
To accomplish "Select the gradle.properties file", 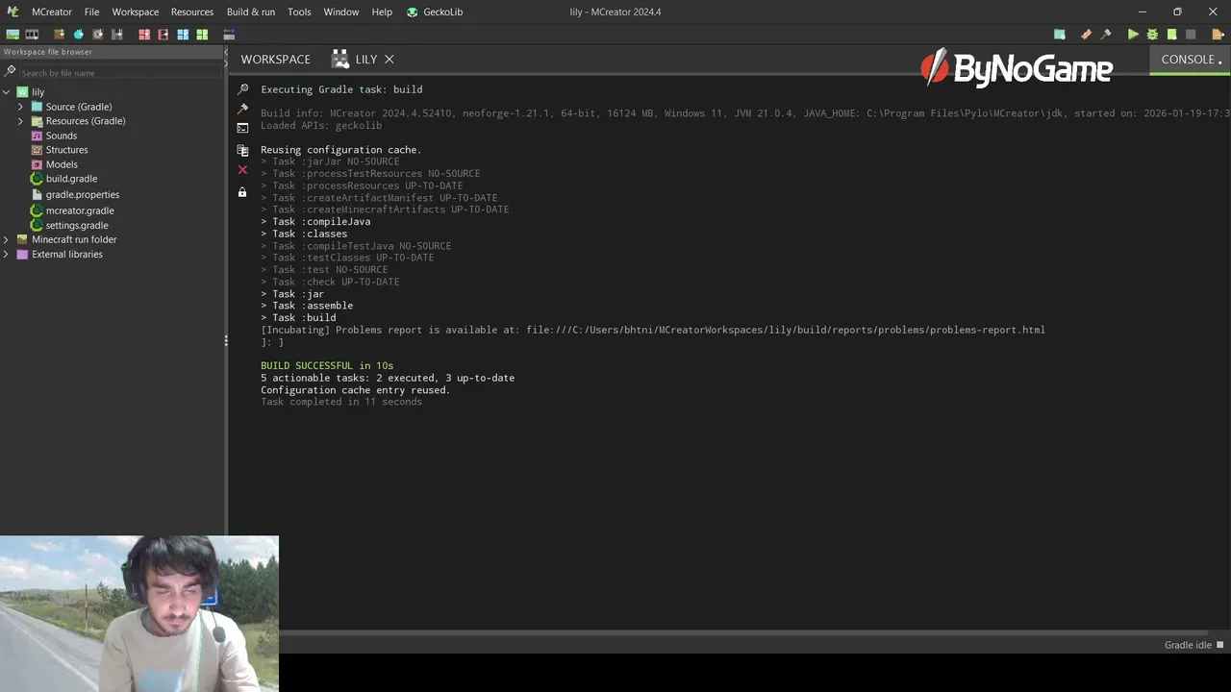I will pos(83,194).
